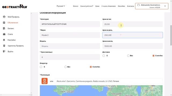Click the geolocation address text field
Viewport: 172px width, 96px height.
109,81
